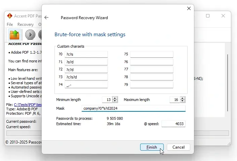This screenshot has width=237, height=161.
Task: Click the Current speed label
Action: pos(18,127)
